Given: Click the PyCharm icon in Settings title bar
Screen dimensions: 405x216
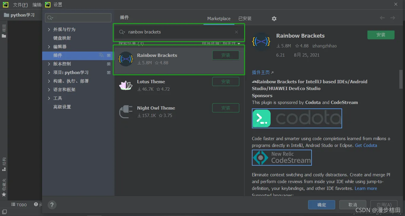Looking at the screenshot, I should (x=48, y=4).
